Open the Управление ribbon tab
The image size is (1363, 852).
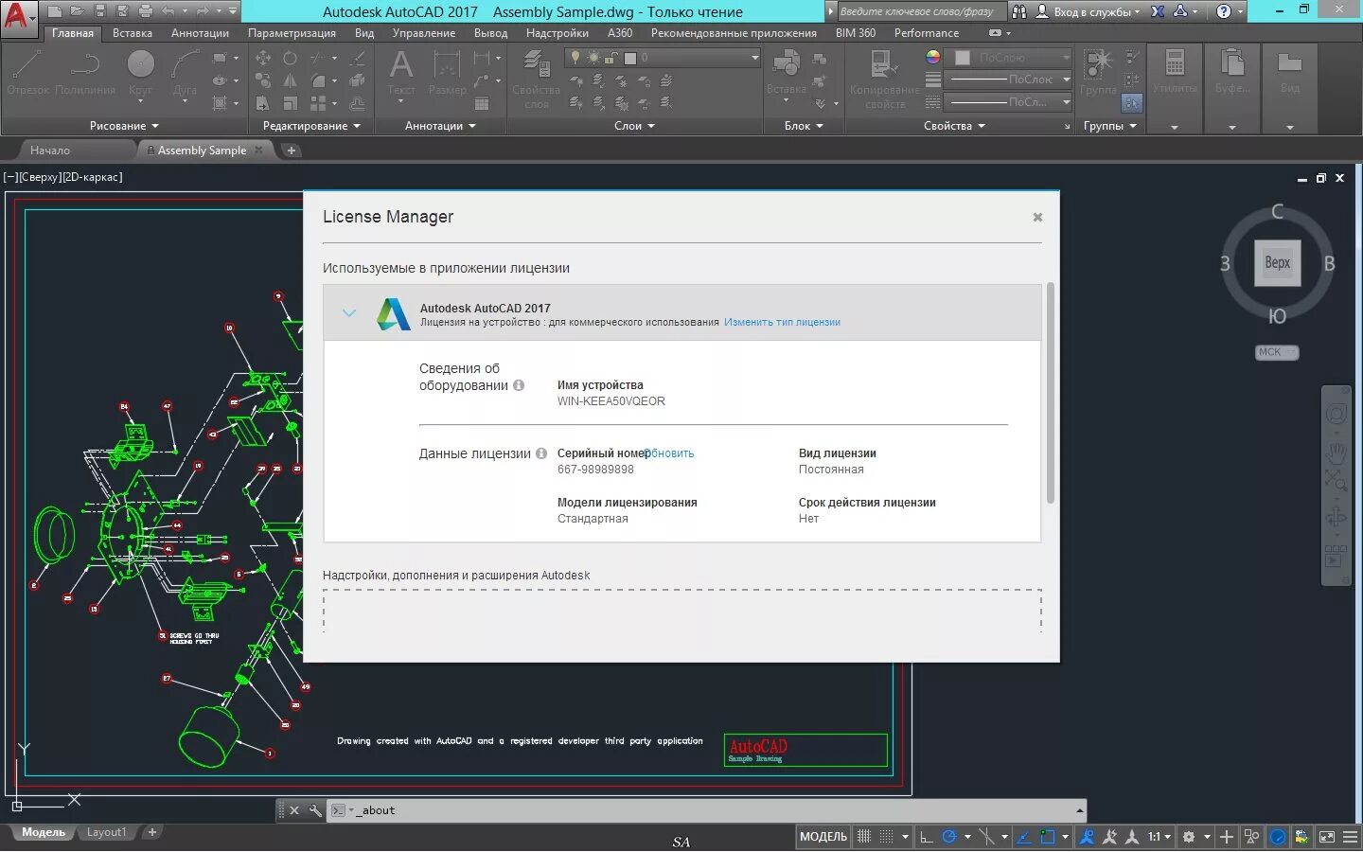[x=424, y=33]
